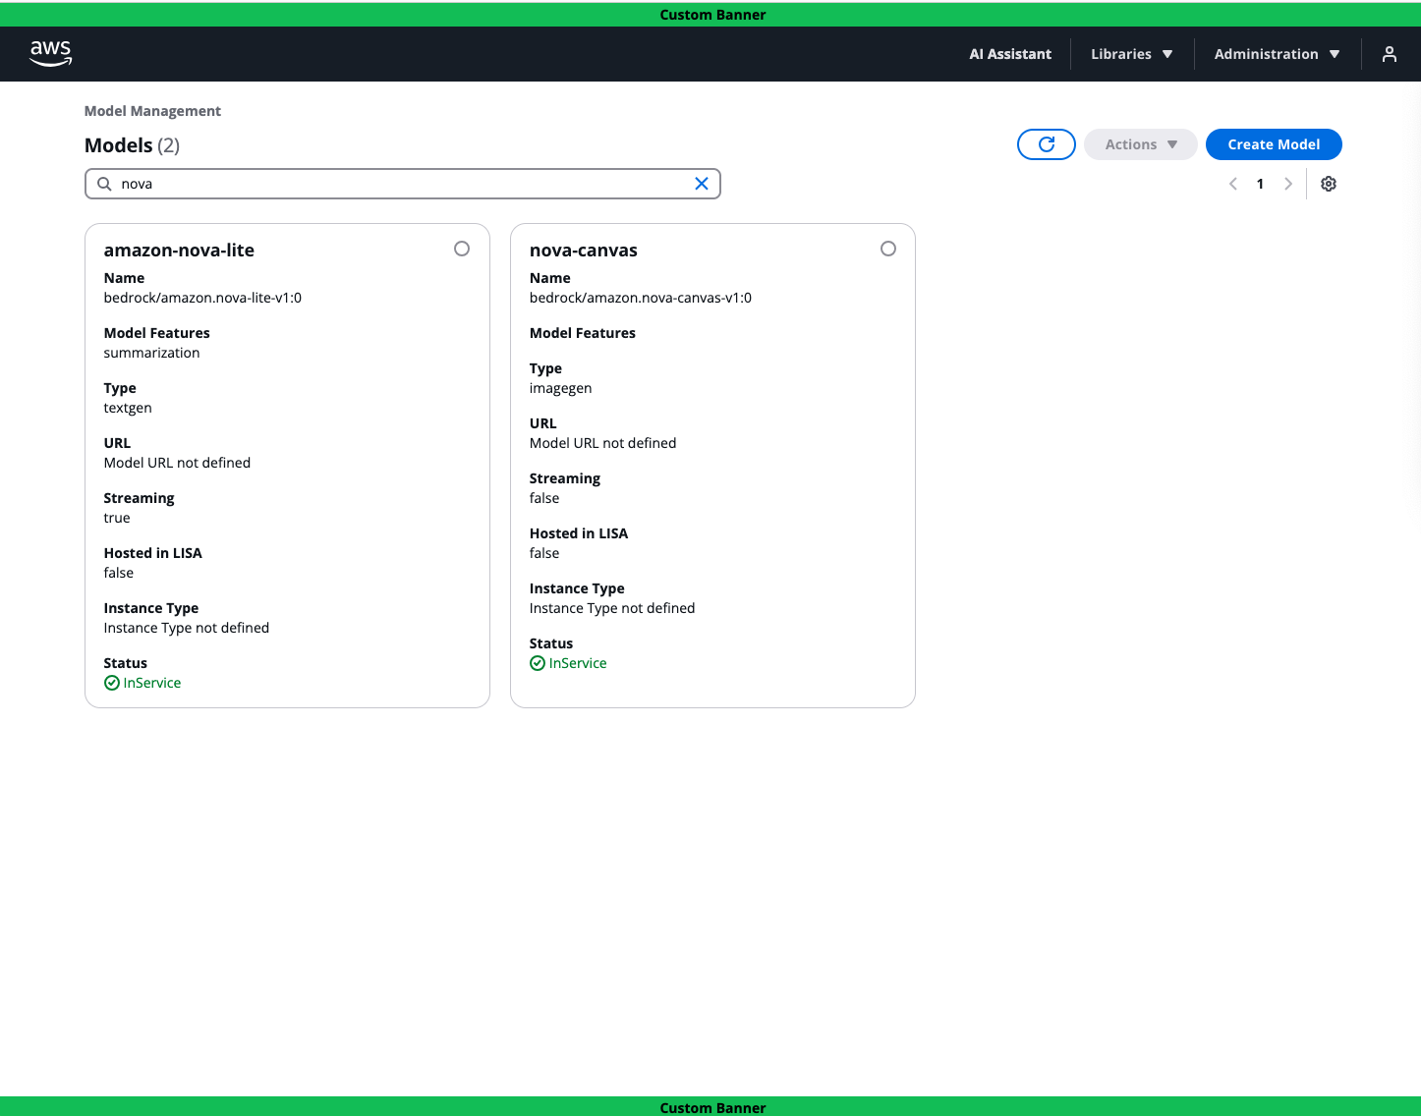The image size is (1421, 1116).
Task: Go to previous page arrow
Action: point(1233,184)
